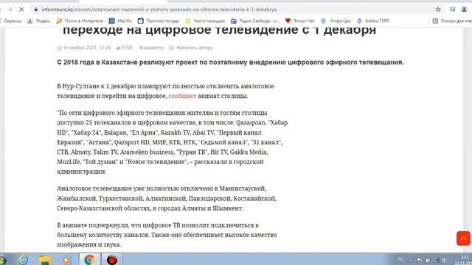Open the Chrome profile avatar
Screen dimensions: 472x265
coord(464,10)
